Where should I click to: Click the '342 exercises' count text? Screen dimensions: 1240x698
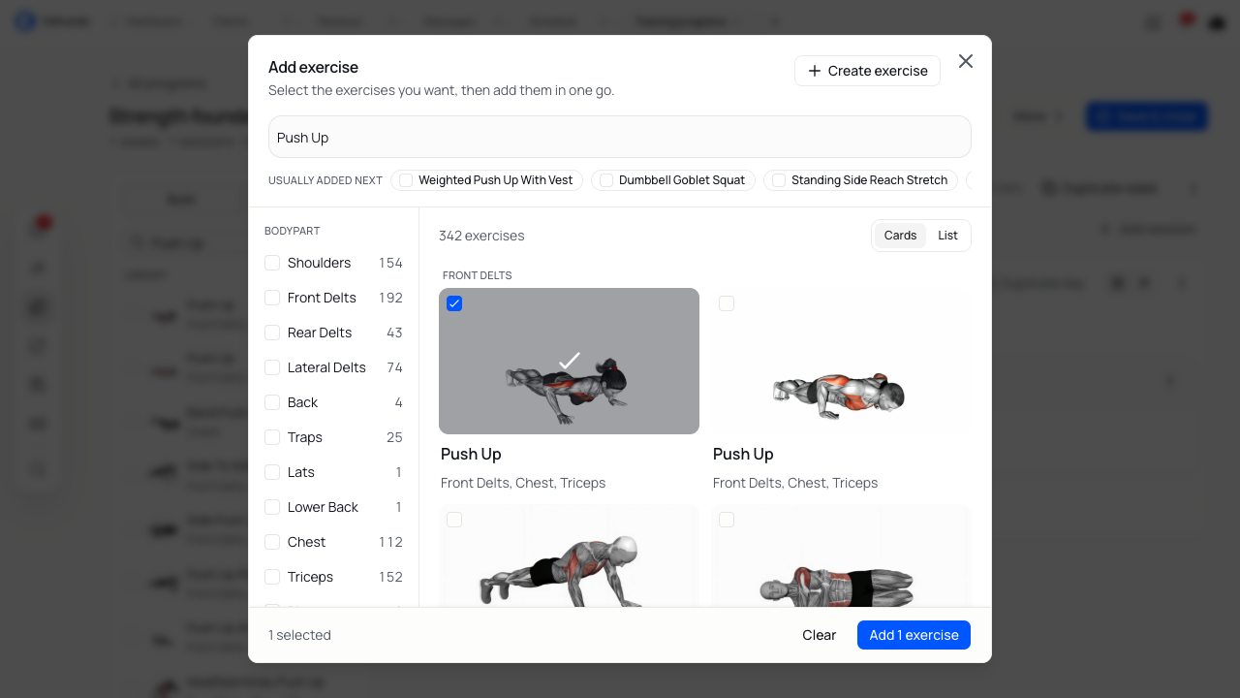tap(481, 236)
